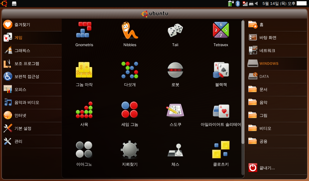309x181 pixels.
Task: Open the 비디오 videos folder
Action: (x=277, y=129)
